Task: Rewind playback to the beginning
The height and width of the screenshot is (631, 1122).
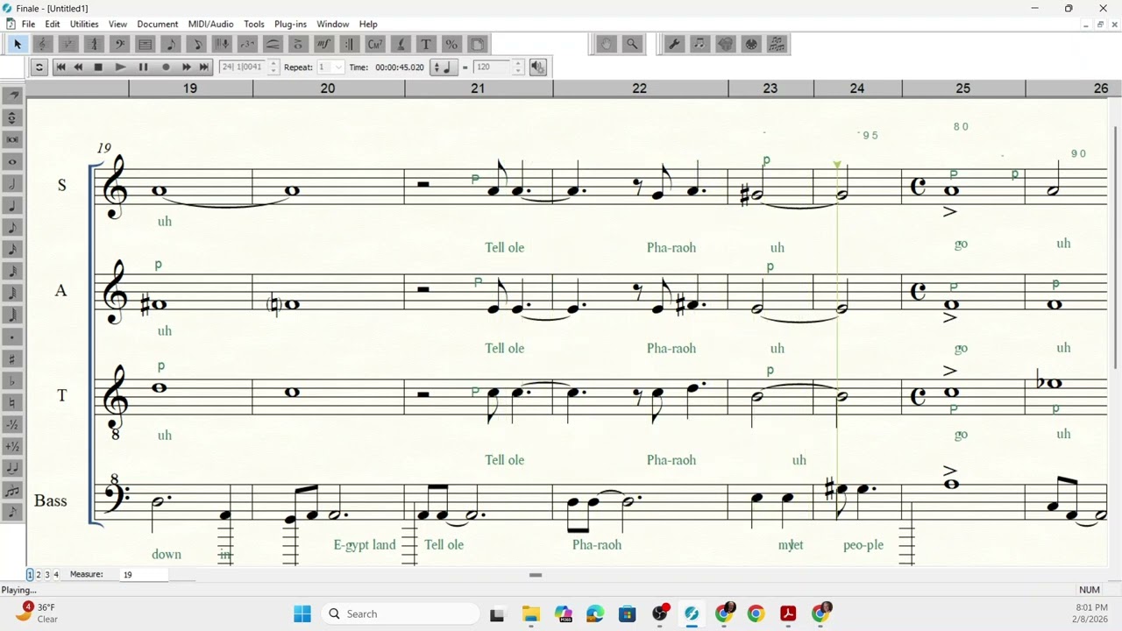Action: pos(60,67)
